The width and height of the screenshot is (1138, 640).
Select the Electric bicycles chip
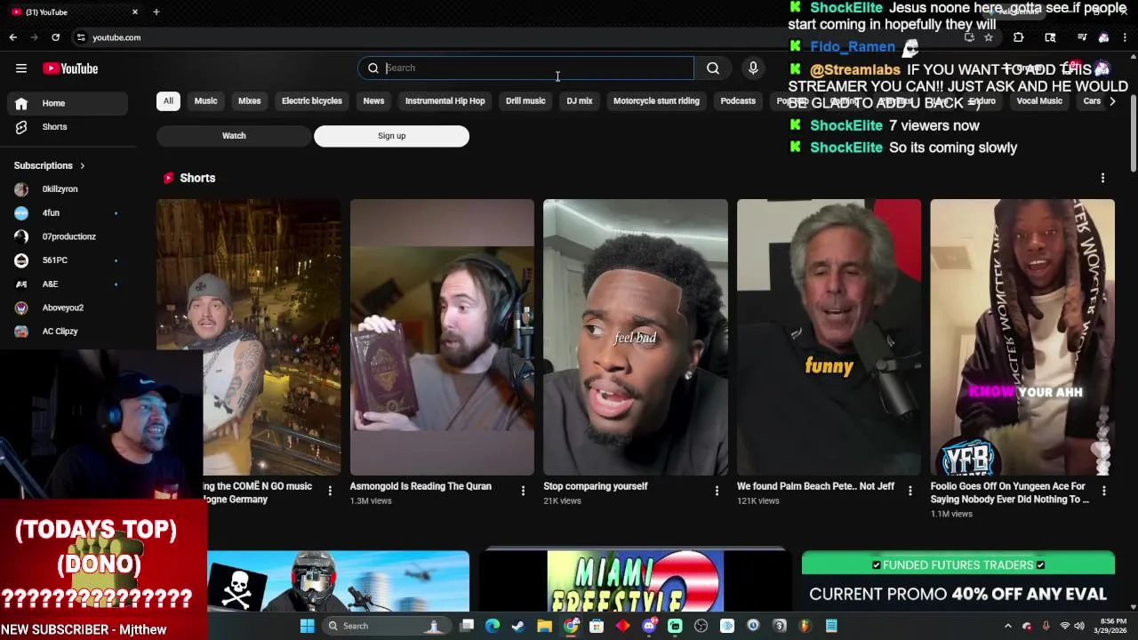click(x=312, y=101)
